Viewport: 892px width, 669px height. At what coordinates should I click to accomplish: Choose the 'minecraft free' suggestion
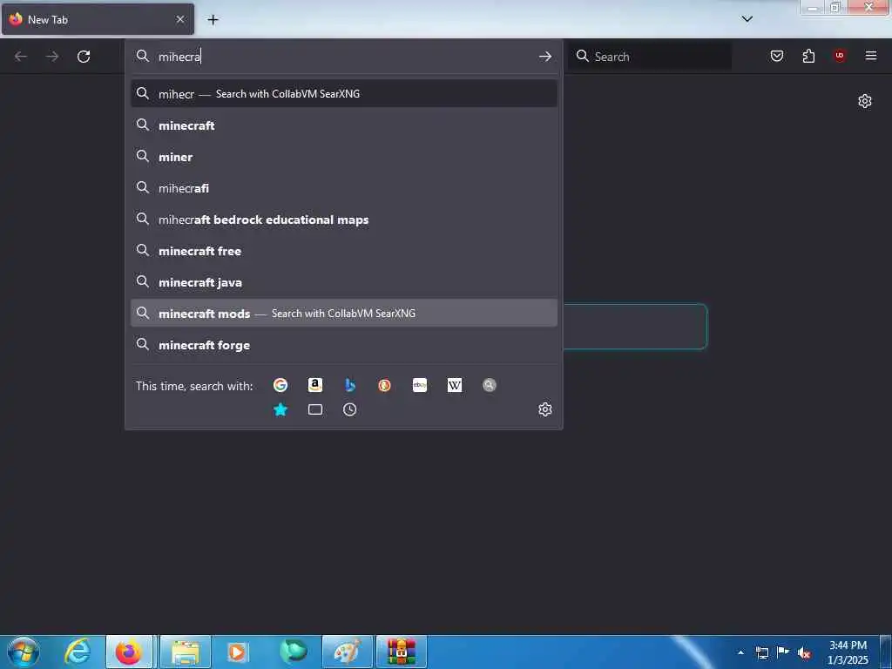point(343,250)
